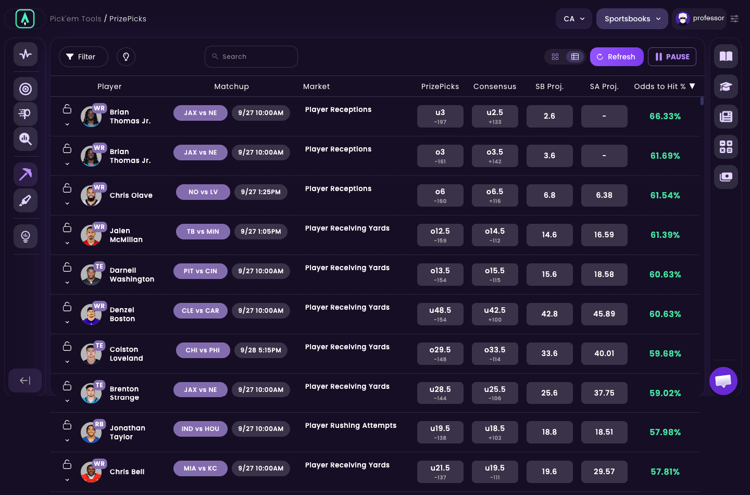The height and width of the screenshot is (495, 750).
Task: Click the NO vs LV matchup pill
Action: (203, 192)
